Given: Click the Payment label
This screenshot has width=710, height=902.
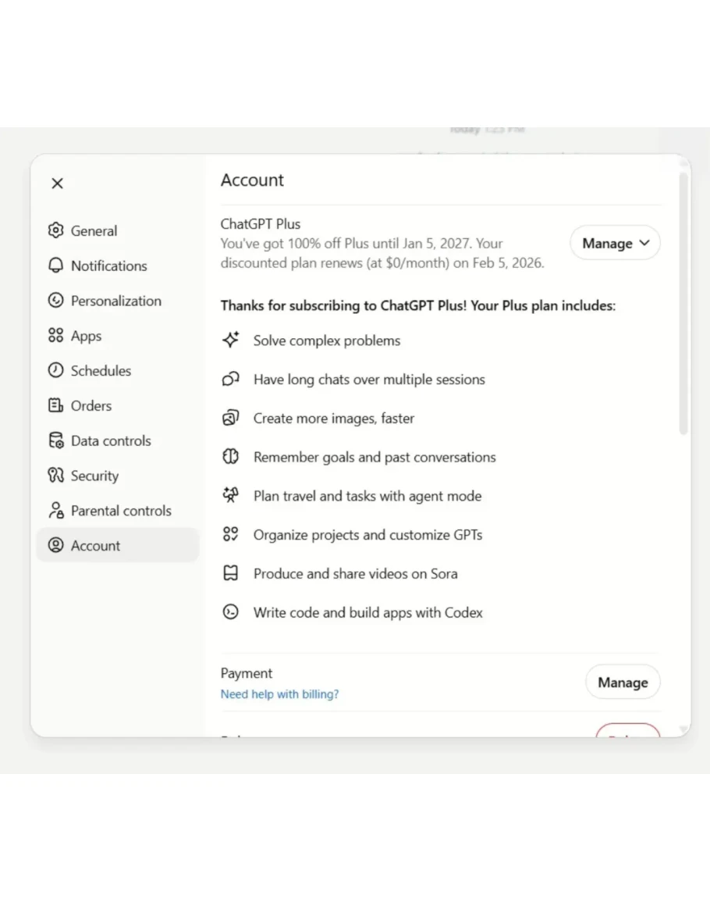Looking at the screenshot, I should click(x=246, y=673).
